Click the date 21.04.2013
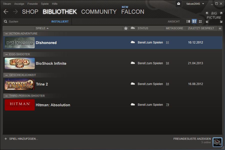 point(195,63)
